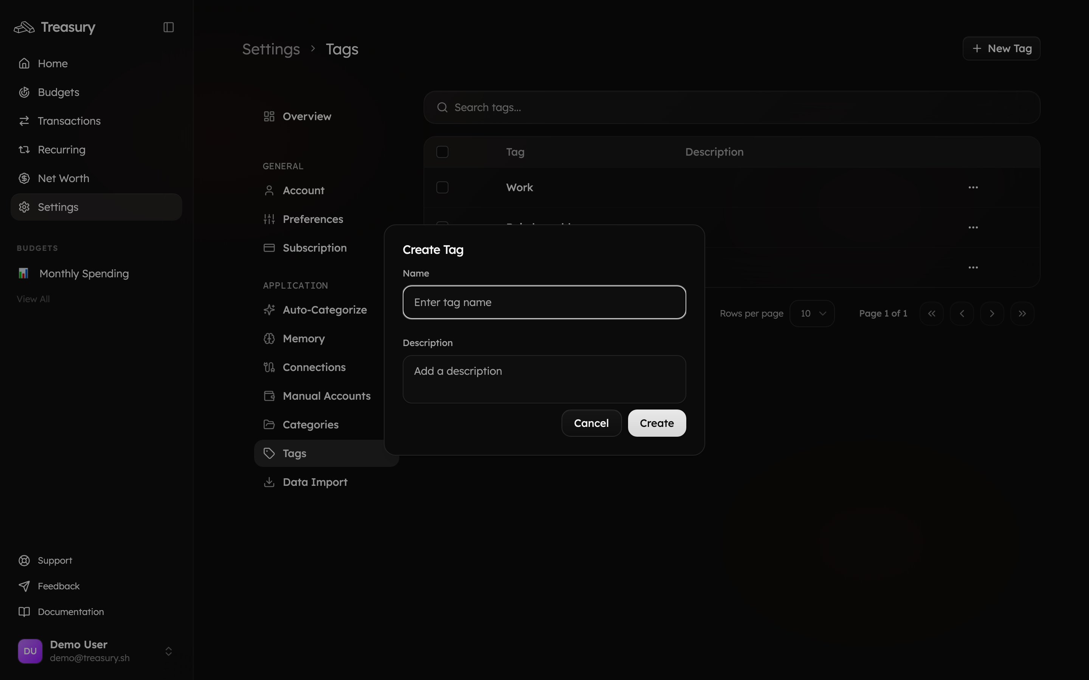Image resolution: width=1089 pixels, height=680 pixels.
Task: Click the Monthly Spending chart emoji icon
Action: coord(23,274)
